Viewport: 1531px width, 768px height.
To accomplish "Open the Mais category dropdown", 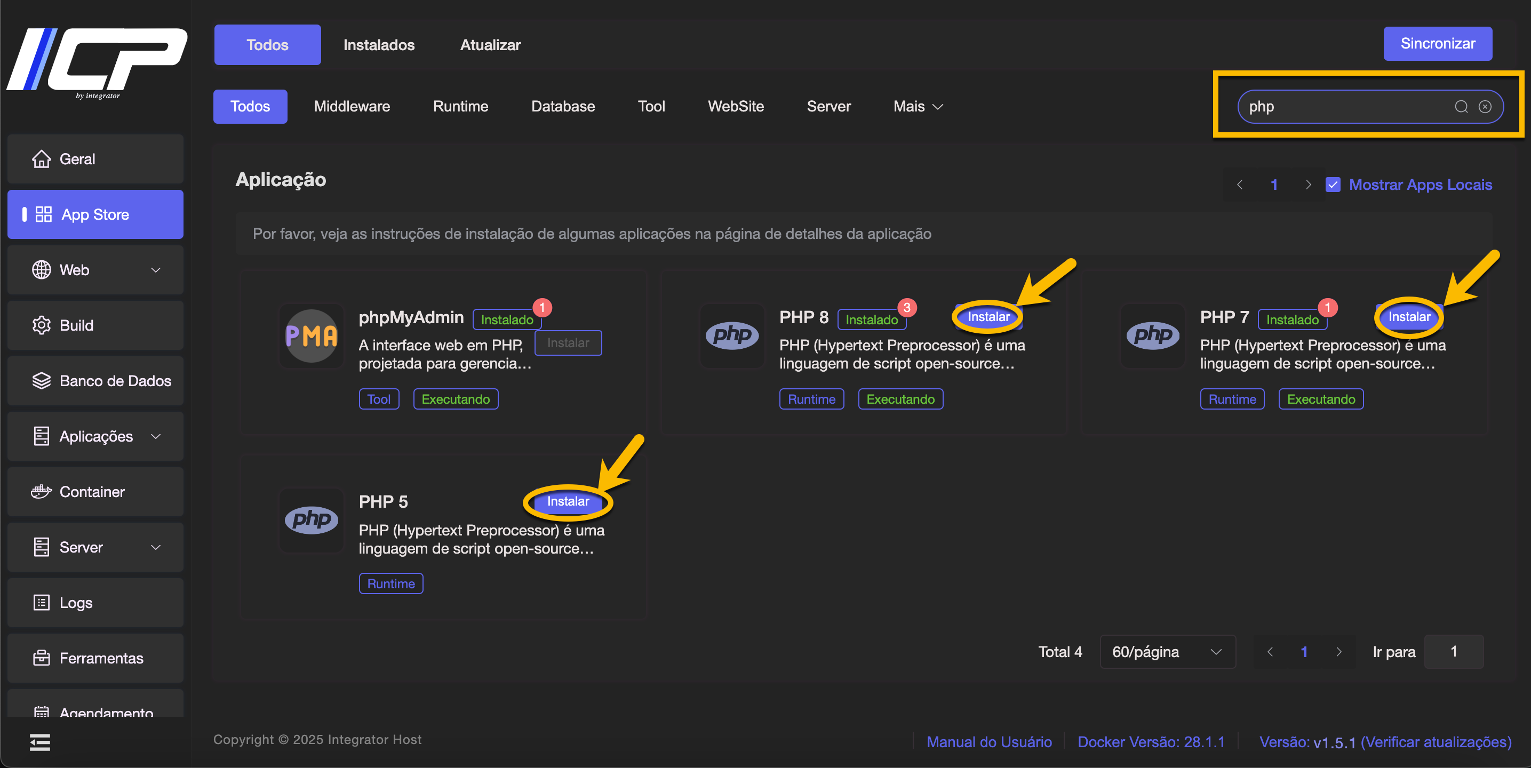I will point(918,107).
